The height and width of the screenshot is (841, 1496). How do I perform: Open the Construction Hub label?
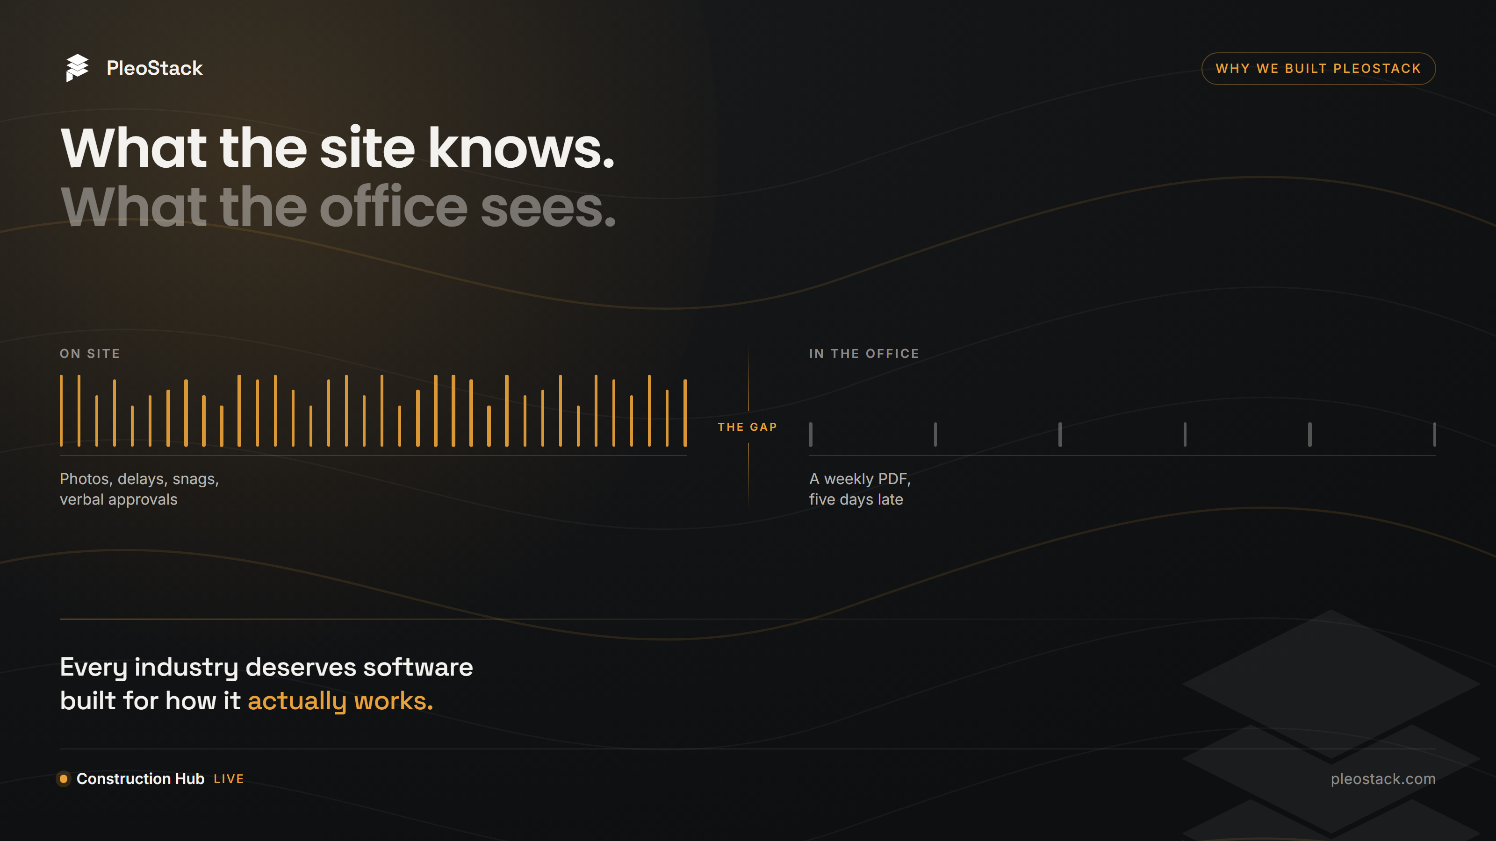pyautogui.click(x=141, y=778)
